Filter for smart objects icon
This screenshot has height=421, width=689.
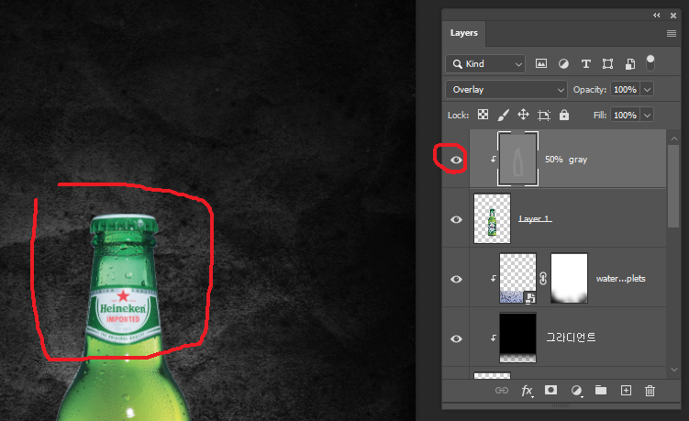pos(629,63)
